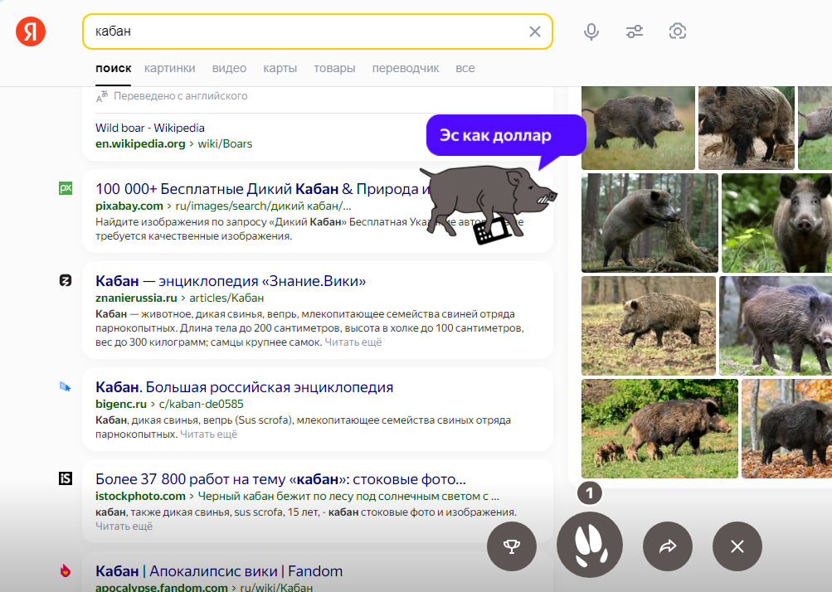This screenshot has width=832, height=592.
Task: Open 'Более 37 800 работ' istockphoto result
Action: point(280,479)
